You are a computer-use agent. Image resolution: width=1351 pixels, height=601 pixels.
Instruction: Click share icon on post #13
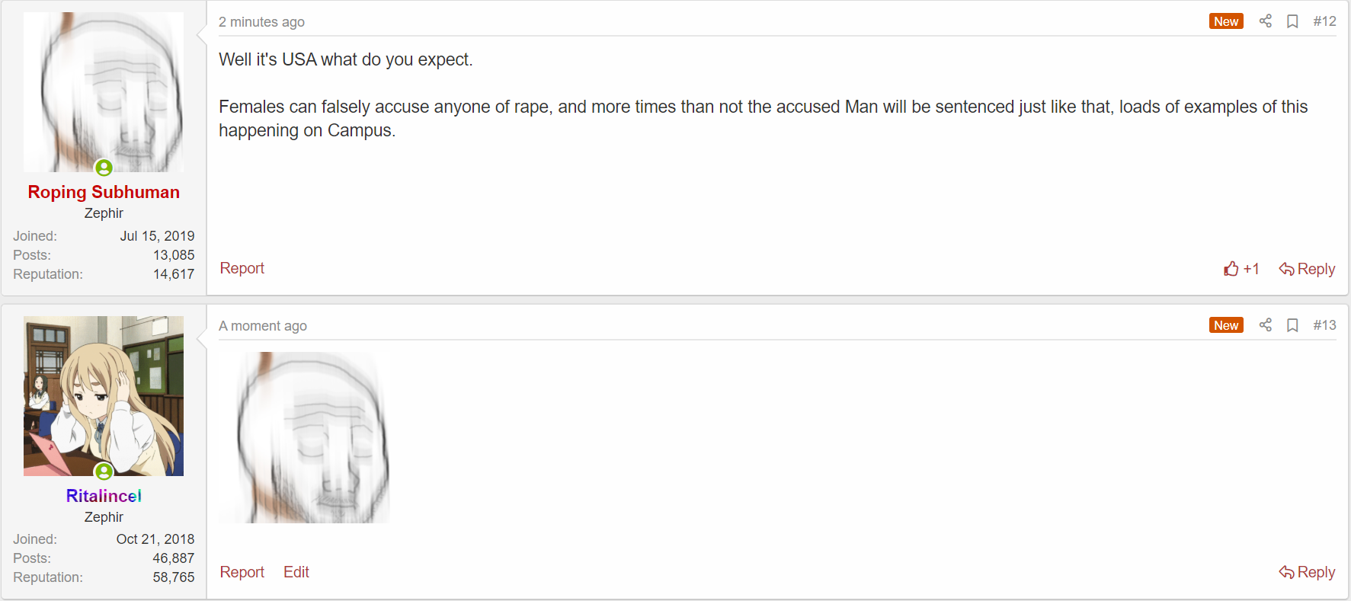[1266, 325]
